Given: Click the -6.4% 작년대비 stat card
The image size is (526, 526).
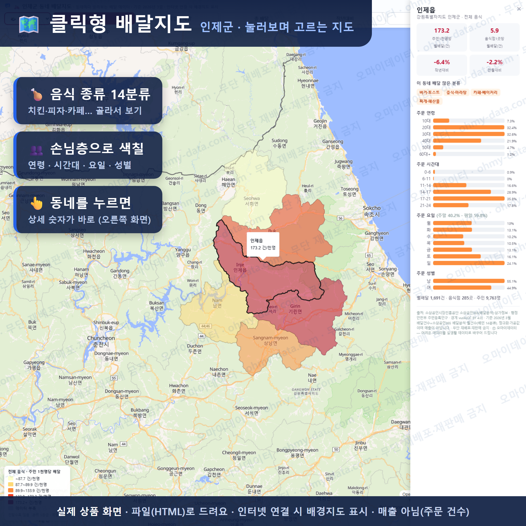Looking at the screenshot, I should pos(442,65).
